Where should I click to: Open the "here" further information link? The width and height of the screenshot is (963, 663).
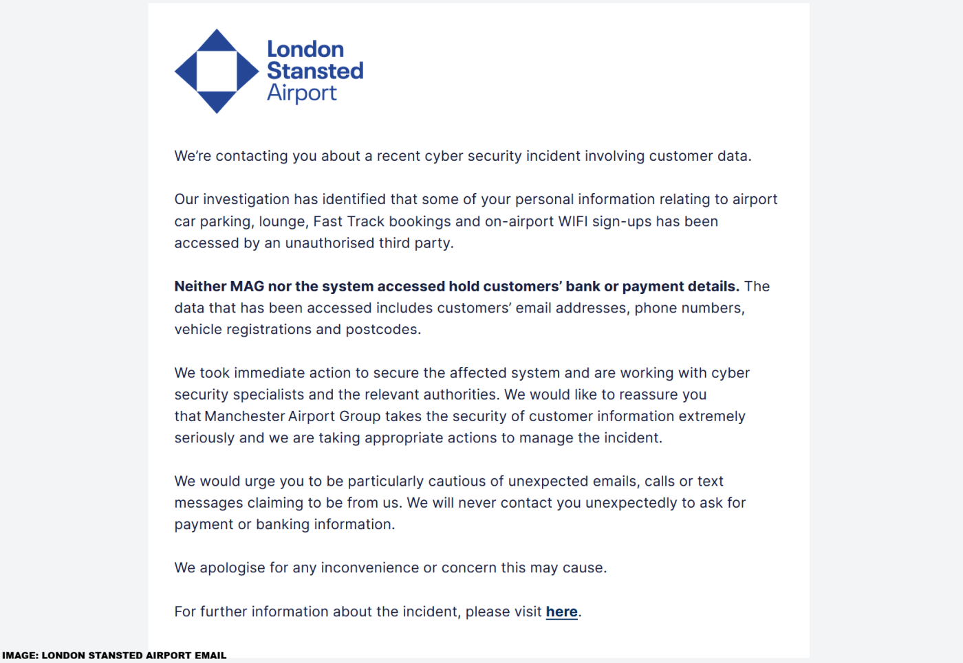(561, 611)
